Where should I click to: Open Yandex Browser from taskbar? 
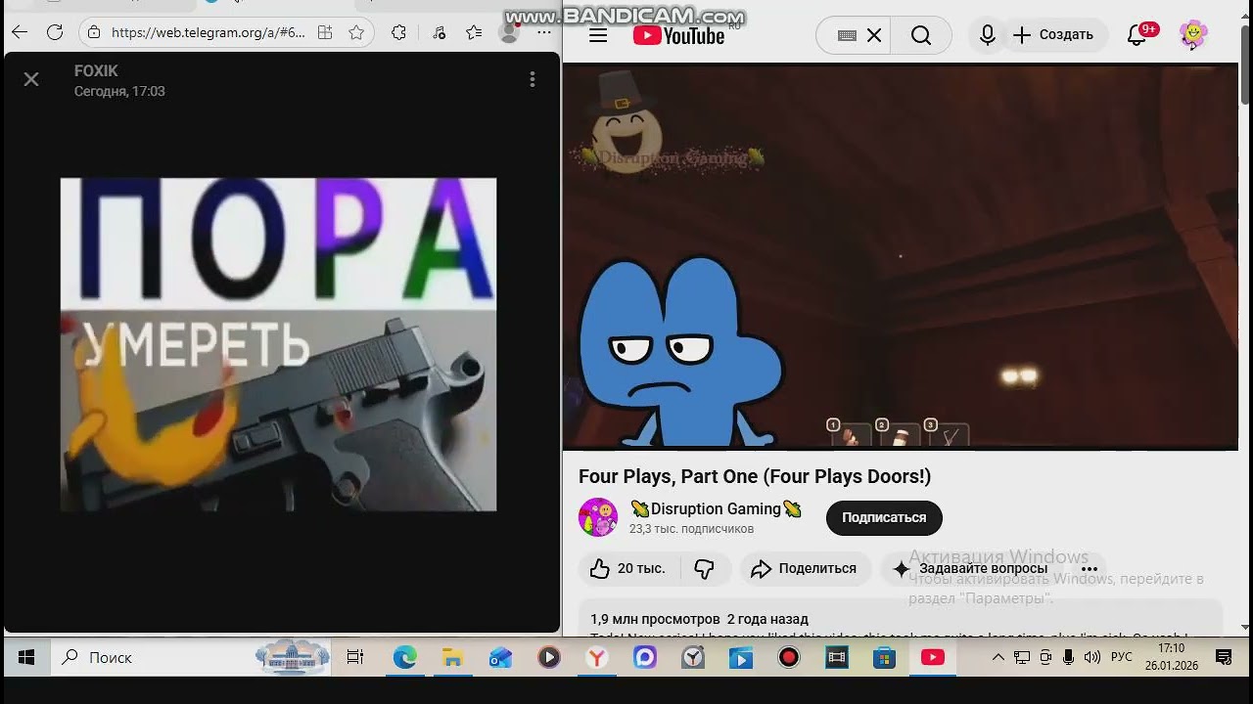coord(596,657)
